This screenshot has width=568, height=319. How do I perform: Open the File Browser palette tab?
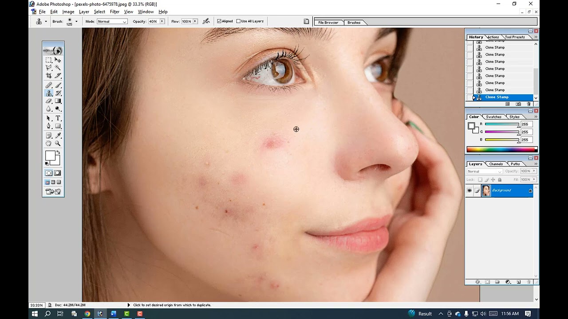click(x=328, y=23)
